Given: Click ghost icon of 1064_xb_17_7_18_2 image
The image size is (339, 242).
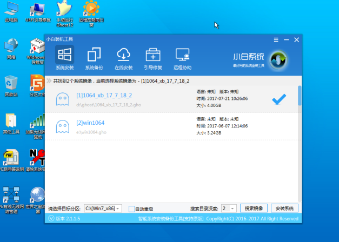Looking at the screenshot, I should (x=63, y=99).
